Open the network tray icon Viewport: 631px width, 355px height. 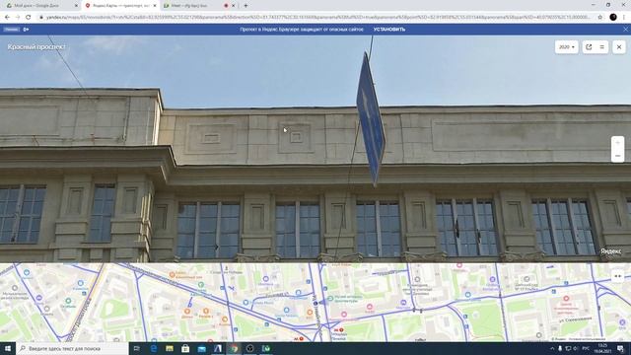tap(568, 348)
